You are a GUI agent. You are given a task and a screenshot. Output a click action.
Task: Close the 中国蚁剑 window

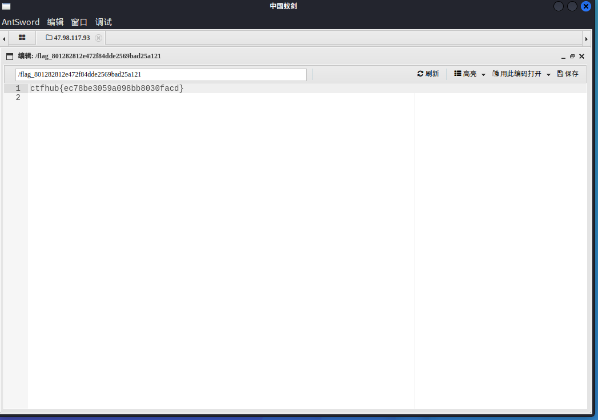pyautogui.click(x=586, y=6)
